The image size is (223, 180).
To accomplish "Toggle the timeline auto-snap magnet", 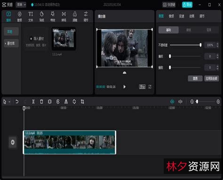I will [x=172, y=102].
